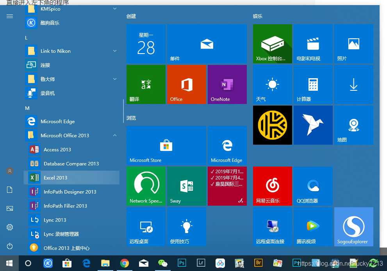Open the 电影和电视 tile

313,44
